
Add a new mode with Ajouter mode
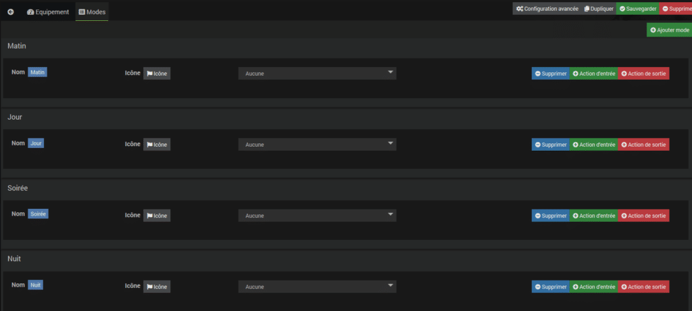[670, 30]
